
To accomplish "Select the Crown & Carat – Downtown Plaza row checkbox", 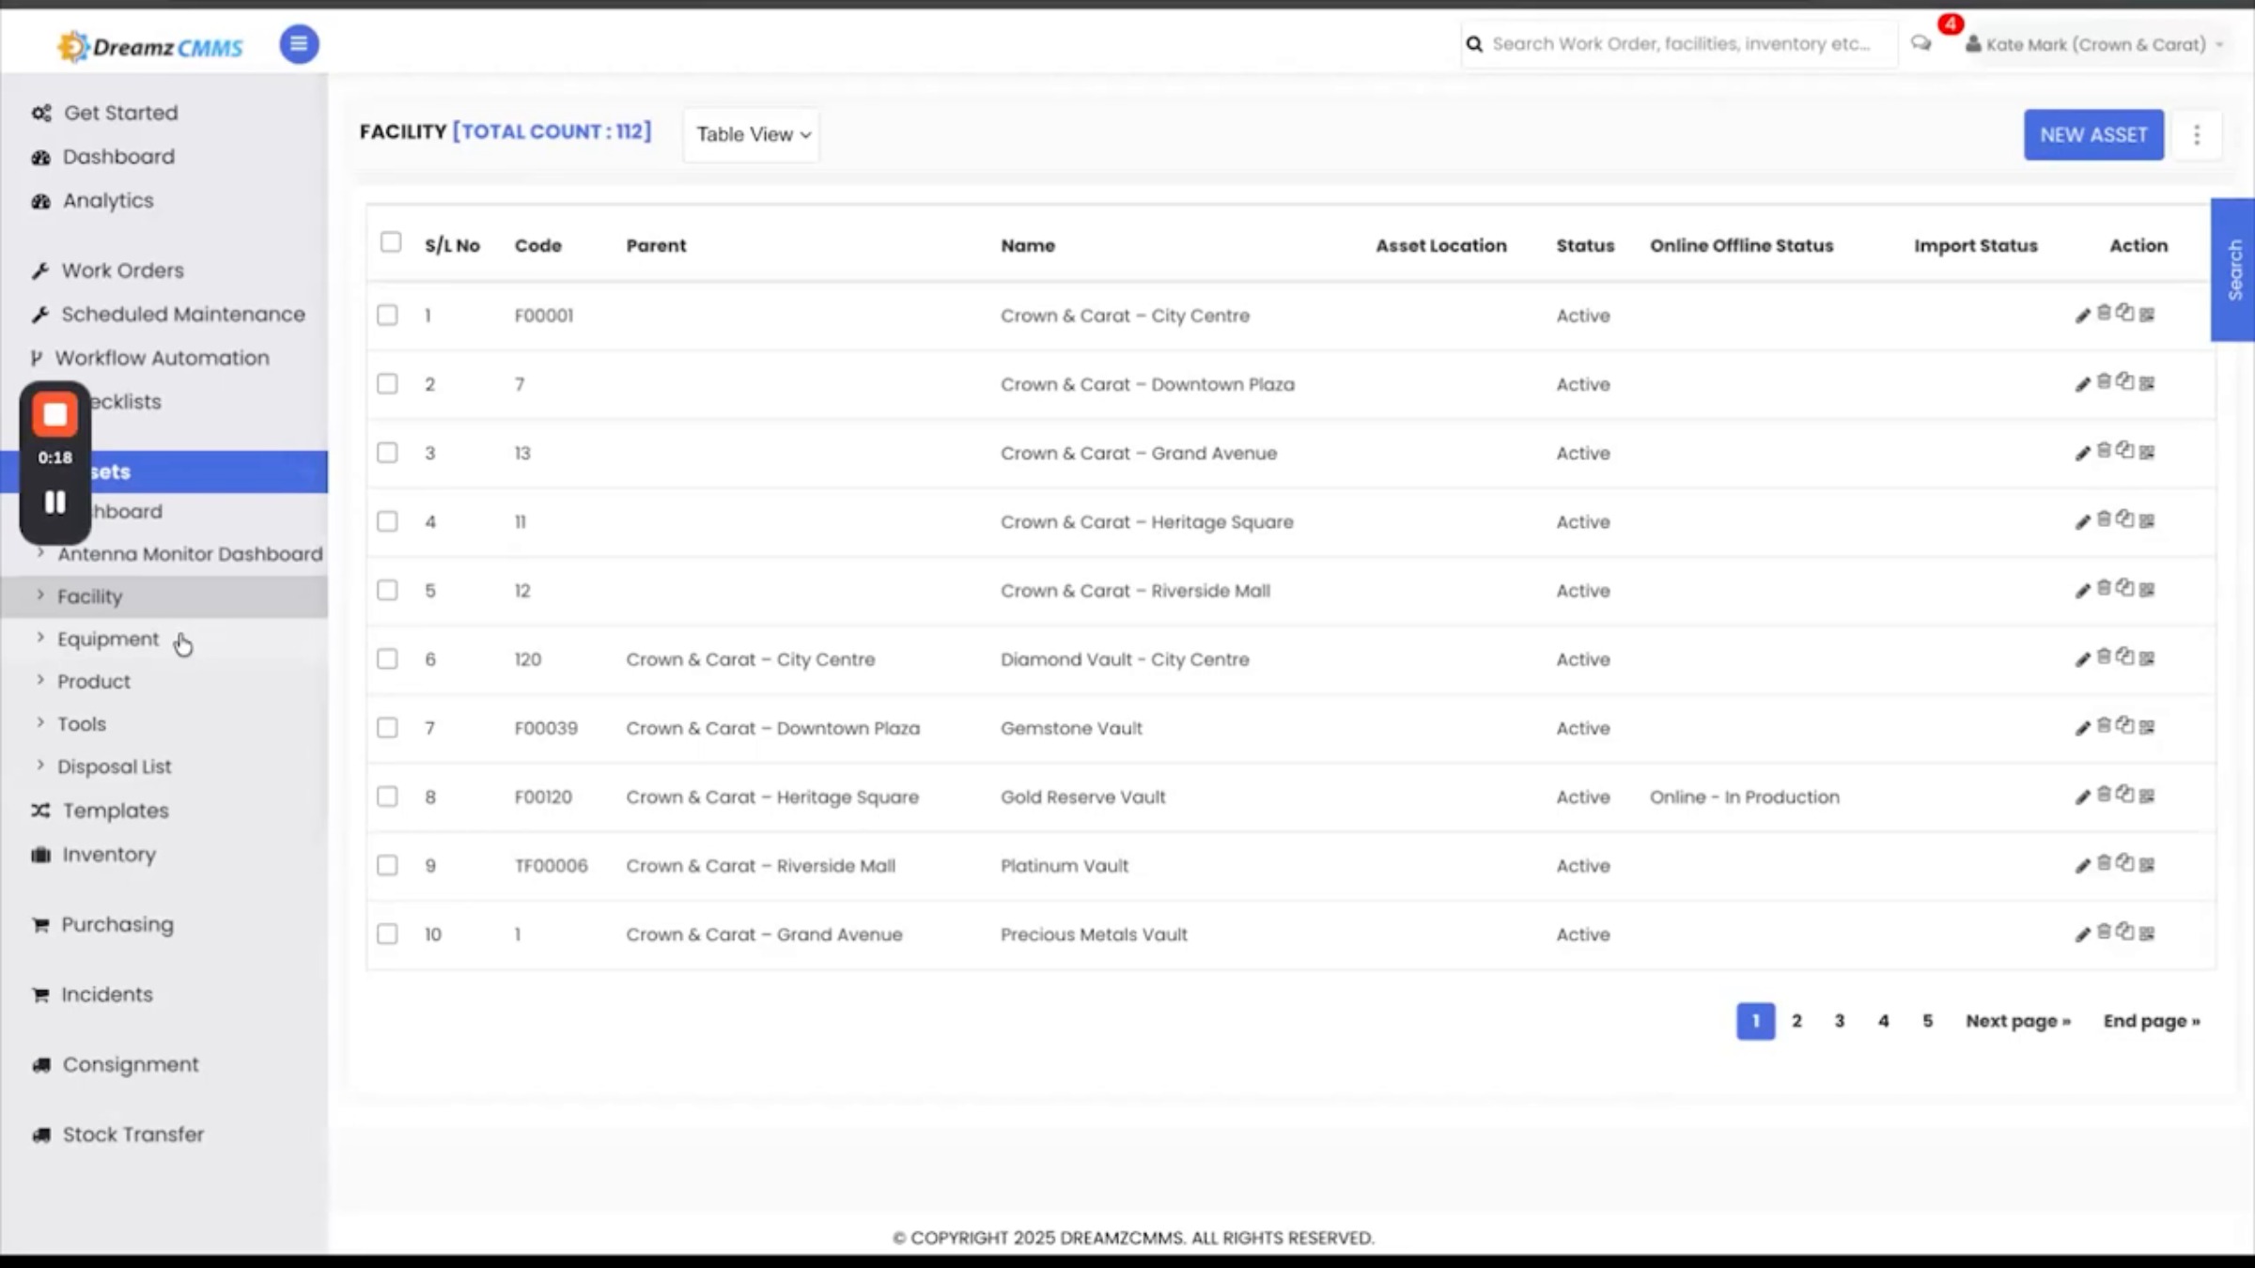I will point(387,383).
